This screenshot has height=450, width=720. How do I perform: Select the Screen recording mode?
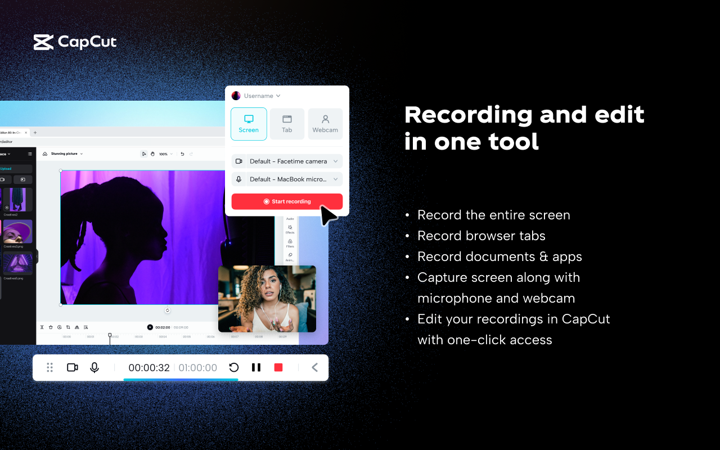click(x=249, y=124)
